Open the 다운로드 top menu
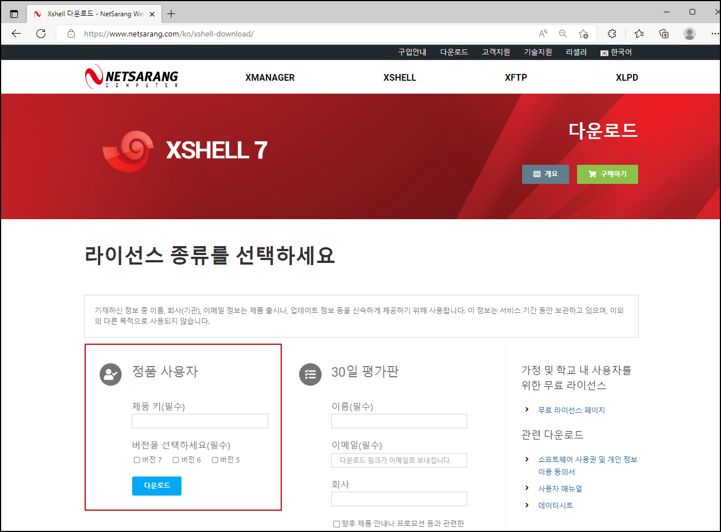Viewport: 721px width, 532px height. pos(454,52)
